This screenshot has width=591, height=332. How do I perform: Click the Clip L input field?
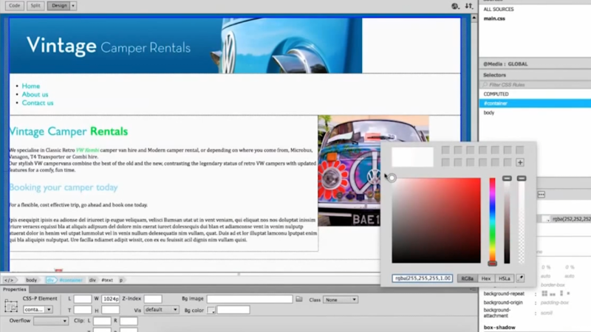102,321
